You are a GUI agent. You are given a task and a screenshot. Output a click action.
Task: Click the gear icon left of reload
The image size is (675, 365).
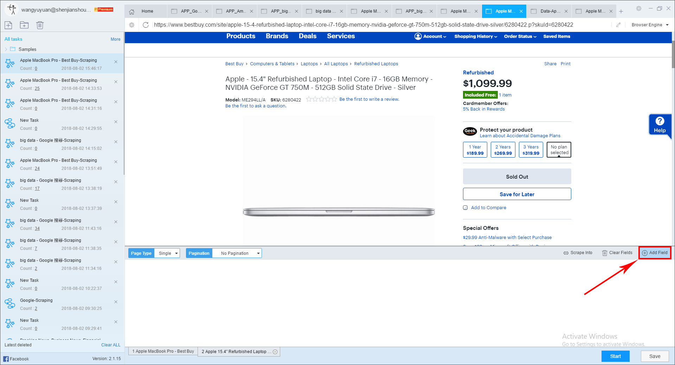pos(132,25)
